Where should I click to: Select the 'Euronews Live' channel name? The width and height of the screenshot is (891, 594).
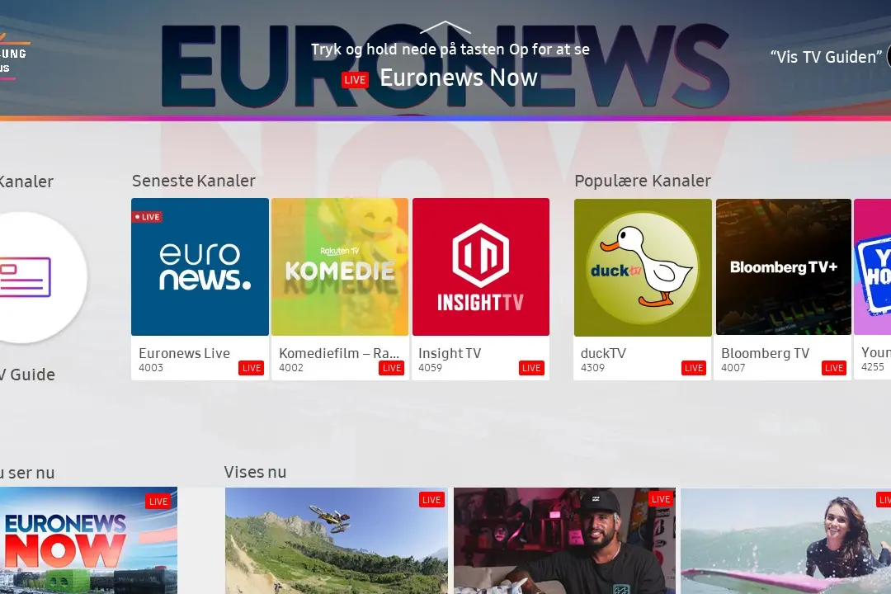184,353
